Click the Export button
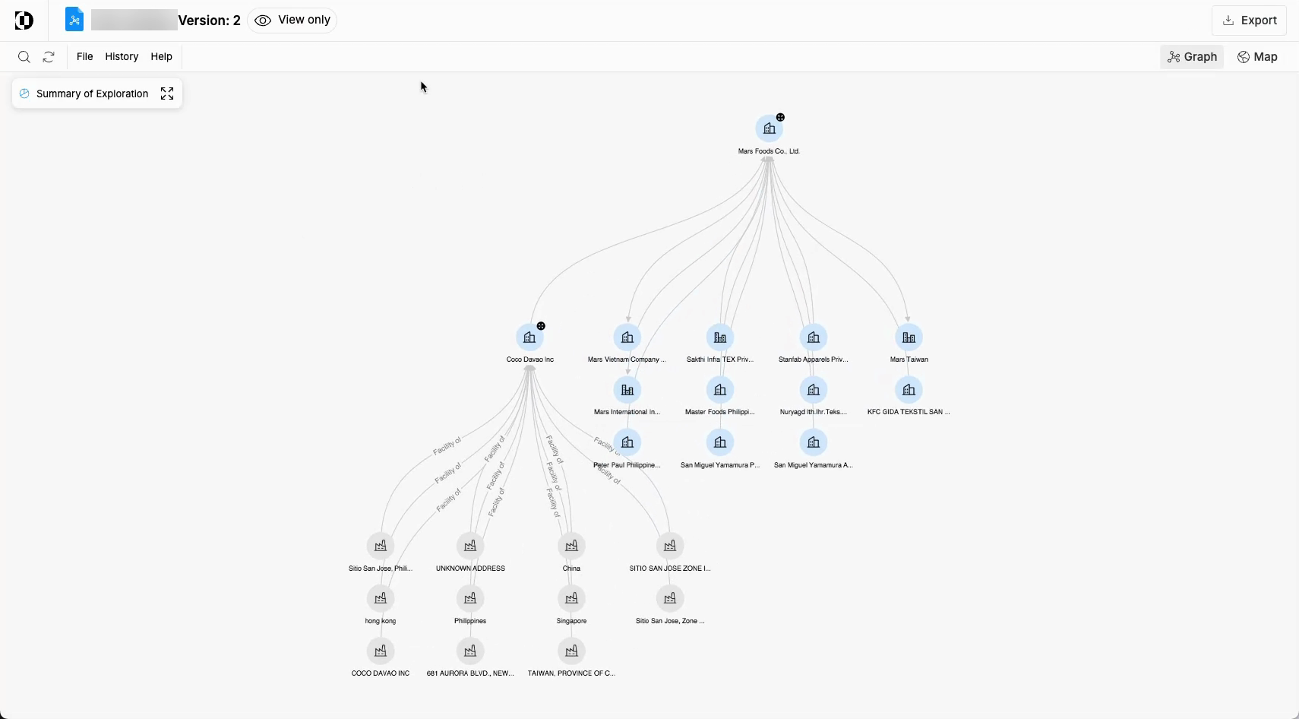This screenshot has height=719, width=1299. tap(1250, 21)
